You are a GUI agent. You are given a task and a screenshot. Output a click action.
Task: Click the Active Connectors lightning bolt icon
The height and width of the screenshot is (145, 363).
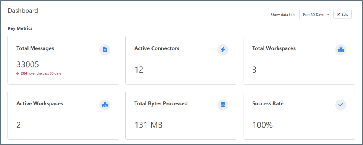tap(223, 50)
